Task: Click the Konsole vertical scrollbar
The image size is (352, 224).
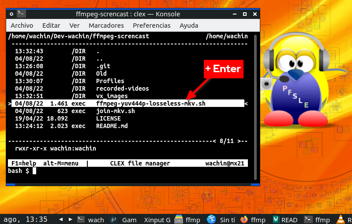Action: click(x=255, y=107)
